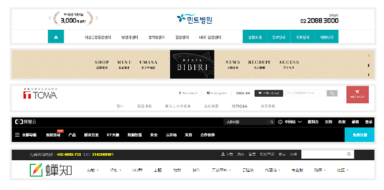
Task: Open the 부인과센터 menu item
Action: pos(130,38)
